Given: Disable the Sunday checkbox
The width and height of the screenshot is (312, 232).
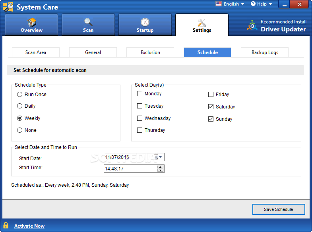Looking at the screenshot, I should pyautogui.click(x=211, y=119).
